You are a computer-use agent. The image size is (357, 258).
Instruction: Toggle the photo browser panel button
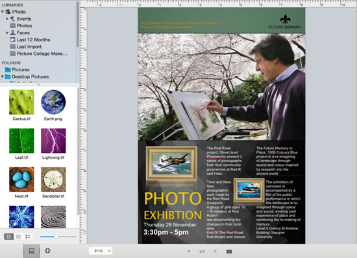click(x=32, y=251)
